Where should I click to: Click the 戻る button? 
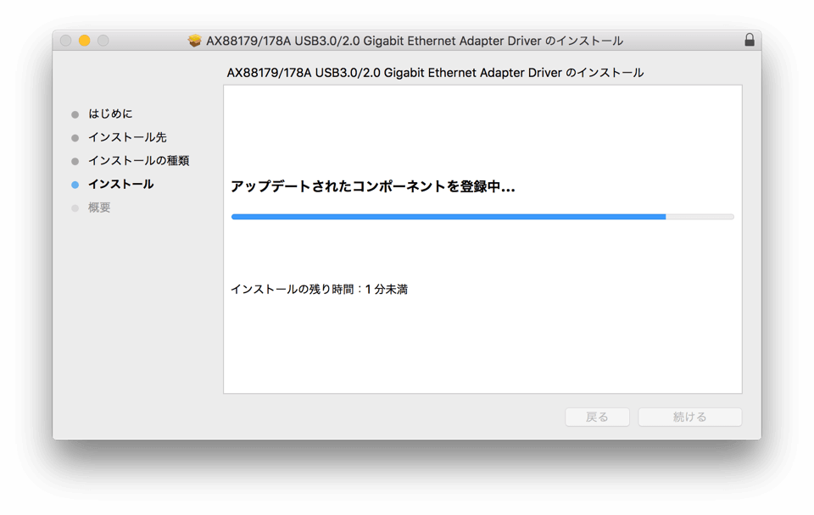tap(597, 417)
